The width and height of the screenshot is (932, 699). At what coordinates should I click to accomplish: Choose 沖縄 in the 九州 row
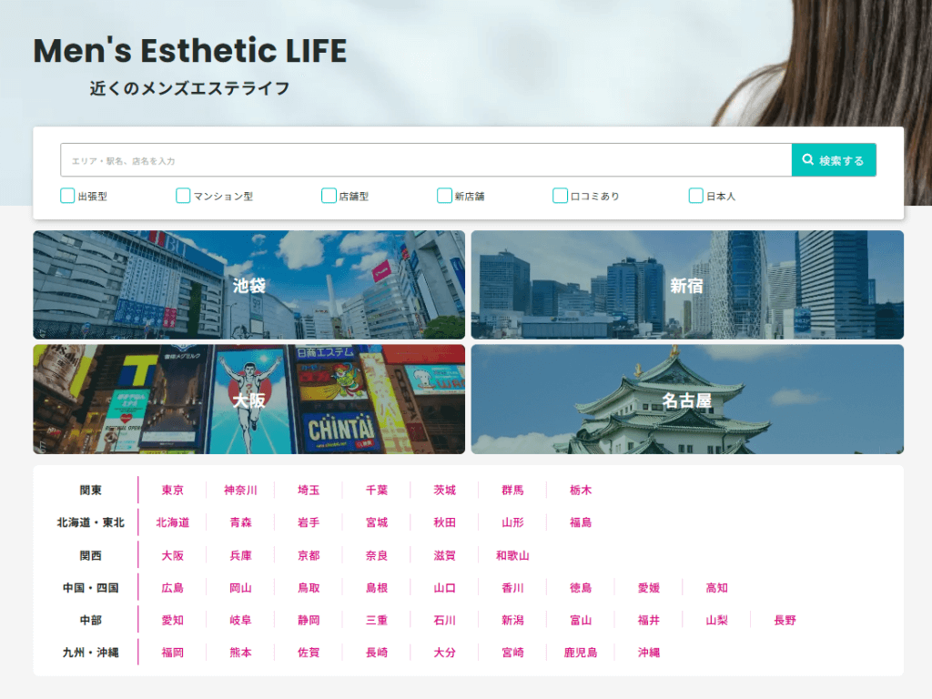(x=649, y=653)
